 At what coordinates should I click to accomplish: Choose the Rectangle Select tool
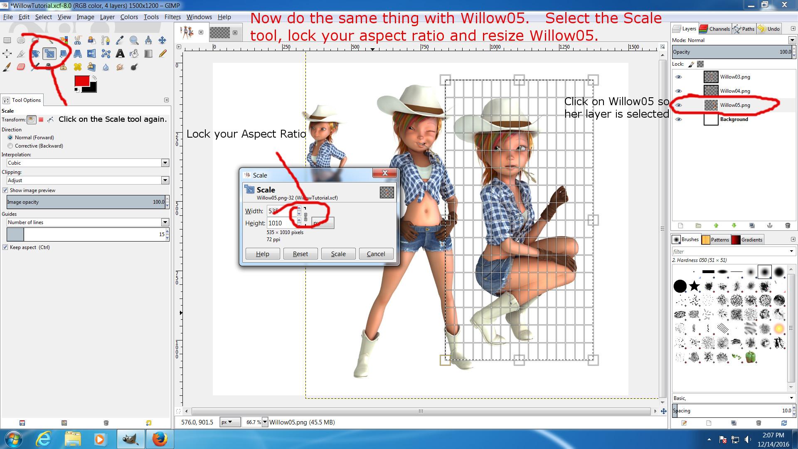click(x=7, y=40)
